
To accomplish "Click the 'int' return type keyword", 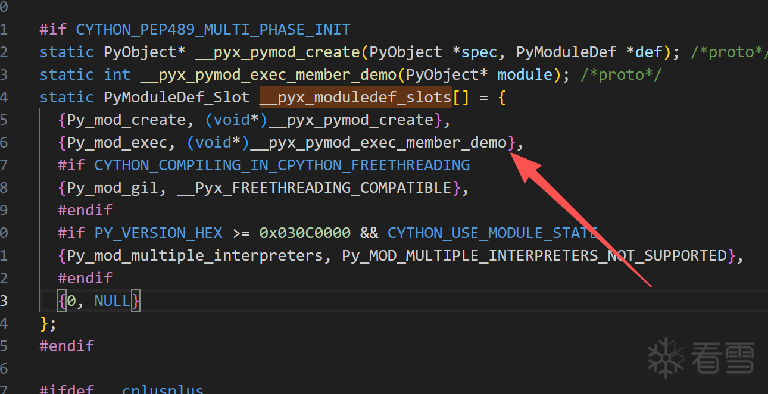I will tap(117, 74).
